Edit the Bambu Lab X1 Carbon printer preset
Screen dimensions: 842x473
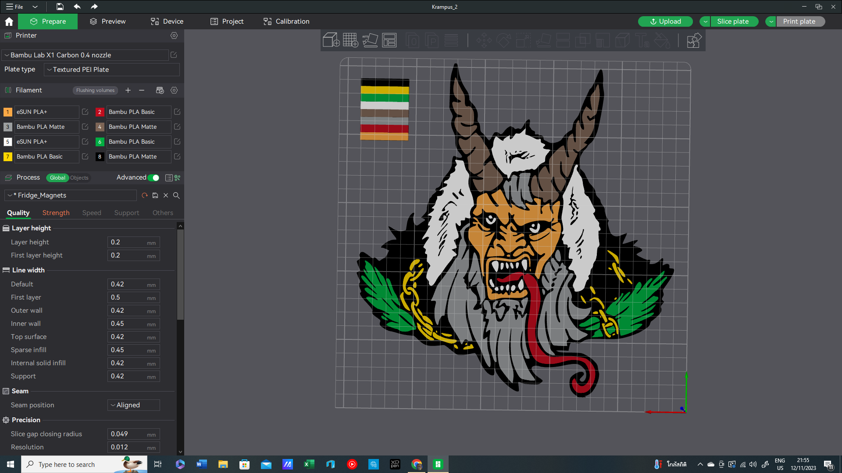click(174, 55)
